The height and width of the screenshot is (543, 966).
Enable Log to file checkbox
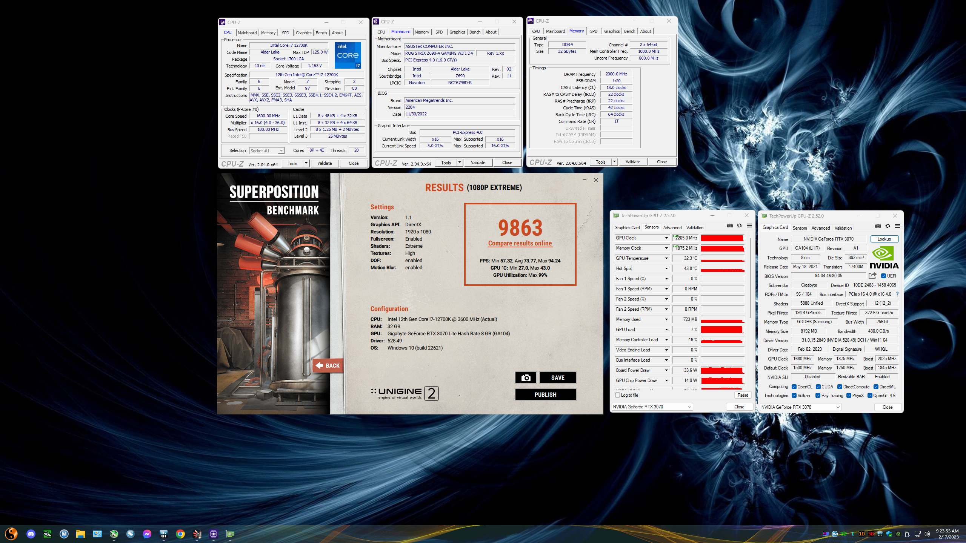tap(618, 395)
